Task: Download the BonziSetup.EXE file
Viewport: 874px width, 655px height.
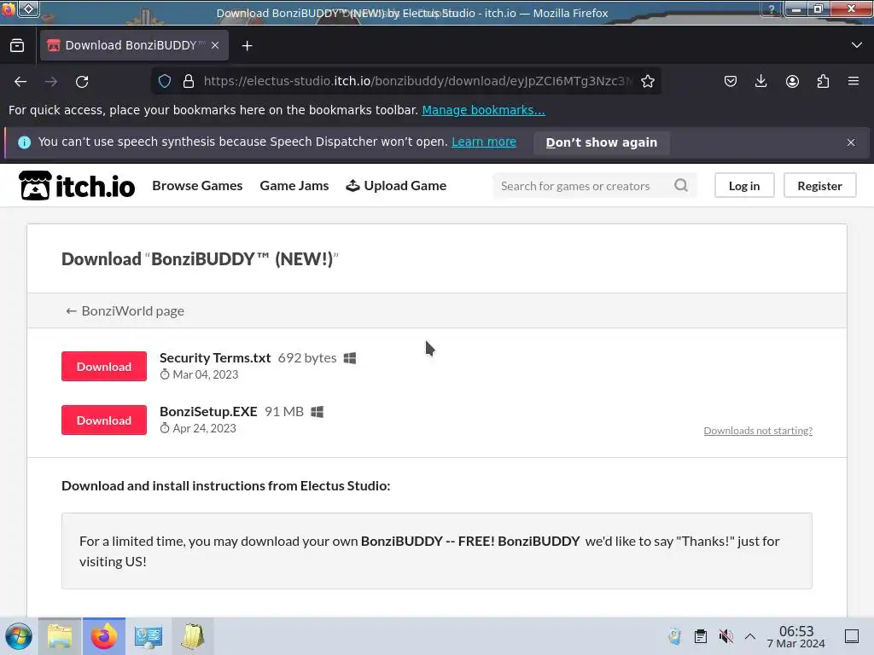Action: point(104,420)
